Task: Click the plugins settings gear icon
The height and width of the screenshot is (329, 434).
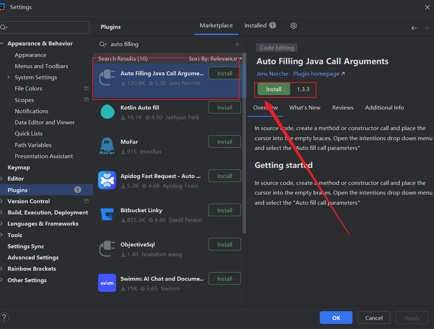Action: pos(294,26)
